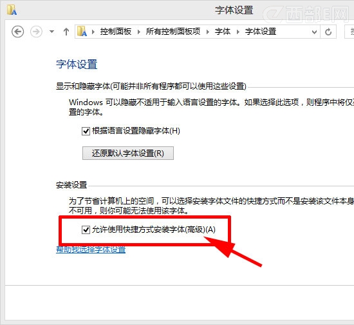Click the fonts folder icon in address bar
Screen dimensions: 354x325
[x=82, y=31]
